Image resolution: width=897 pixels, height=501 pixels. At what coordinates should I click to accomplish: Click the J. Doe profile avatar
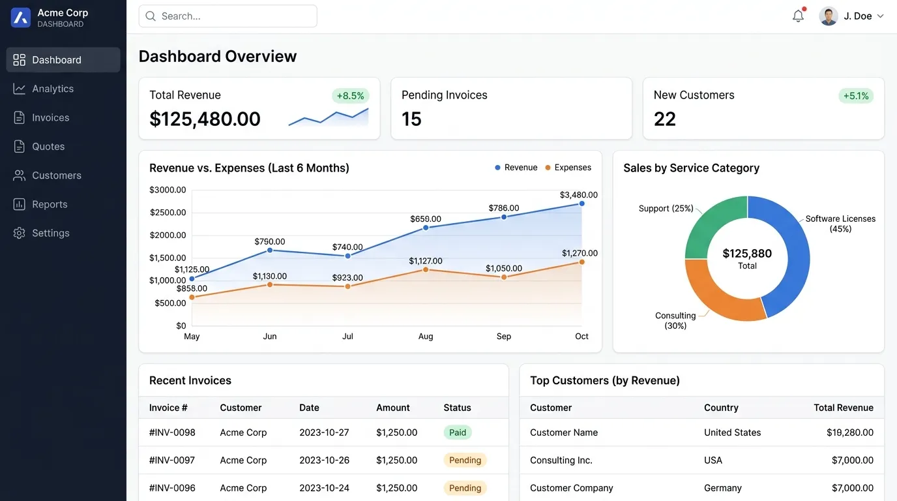(x=829, y=16)
